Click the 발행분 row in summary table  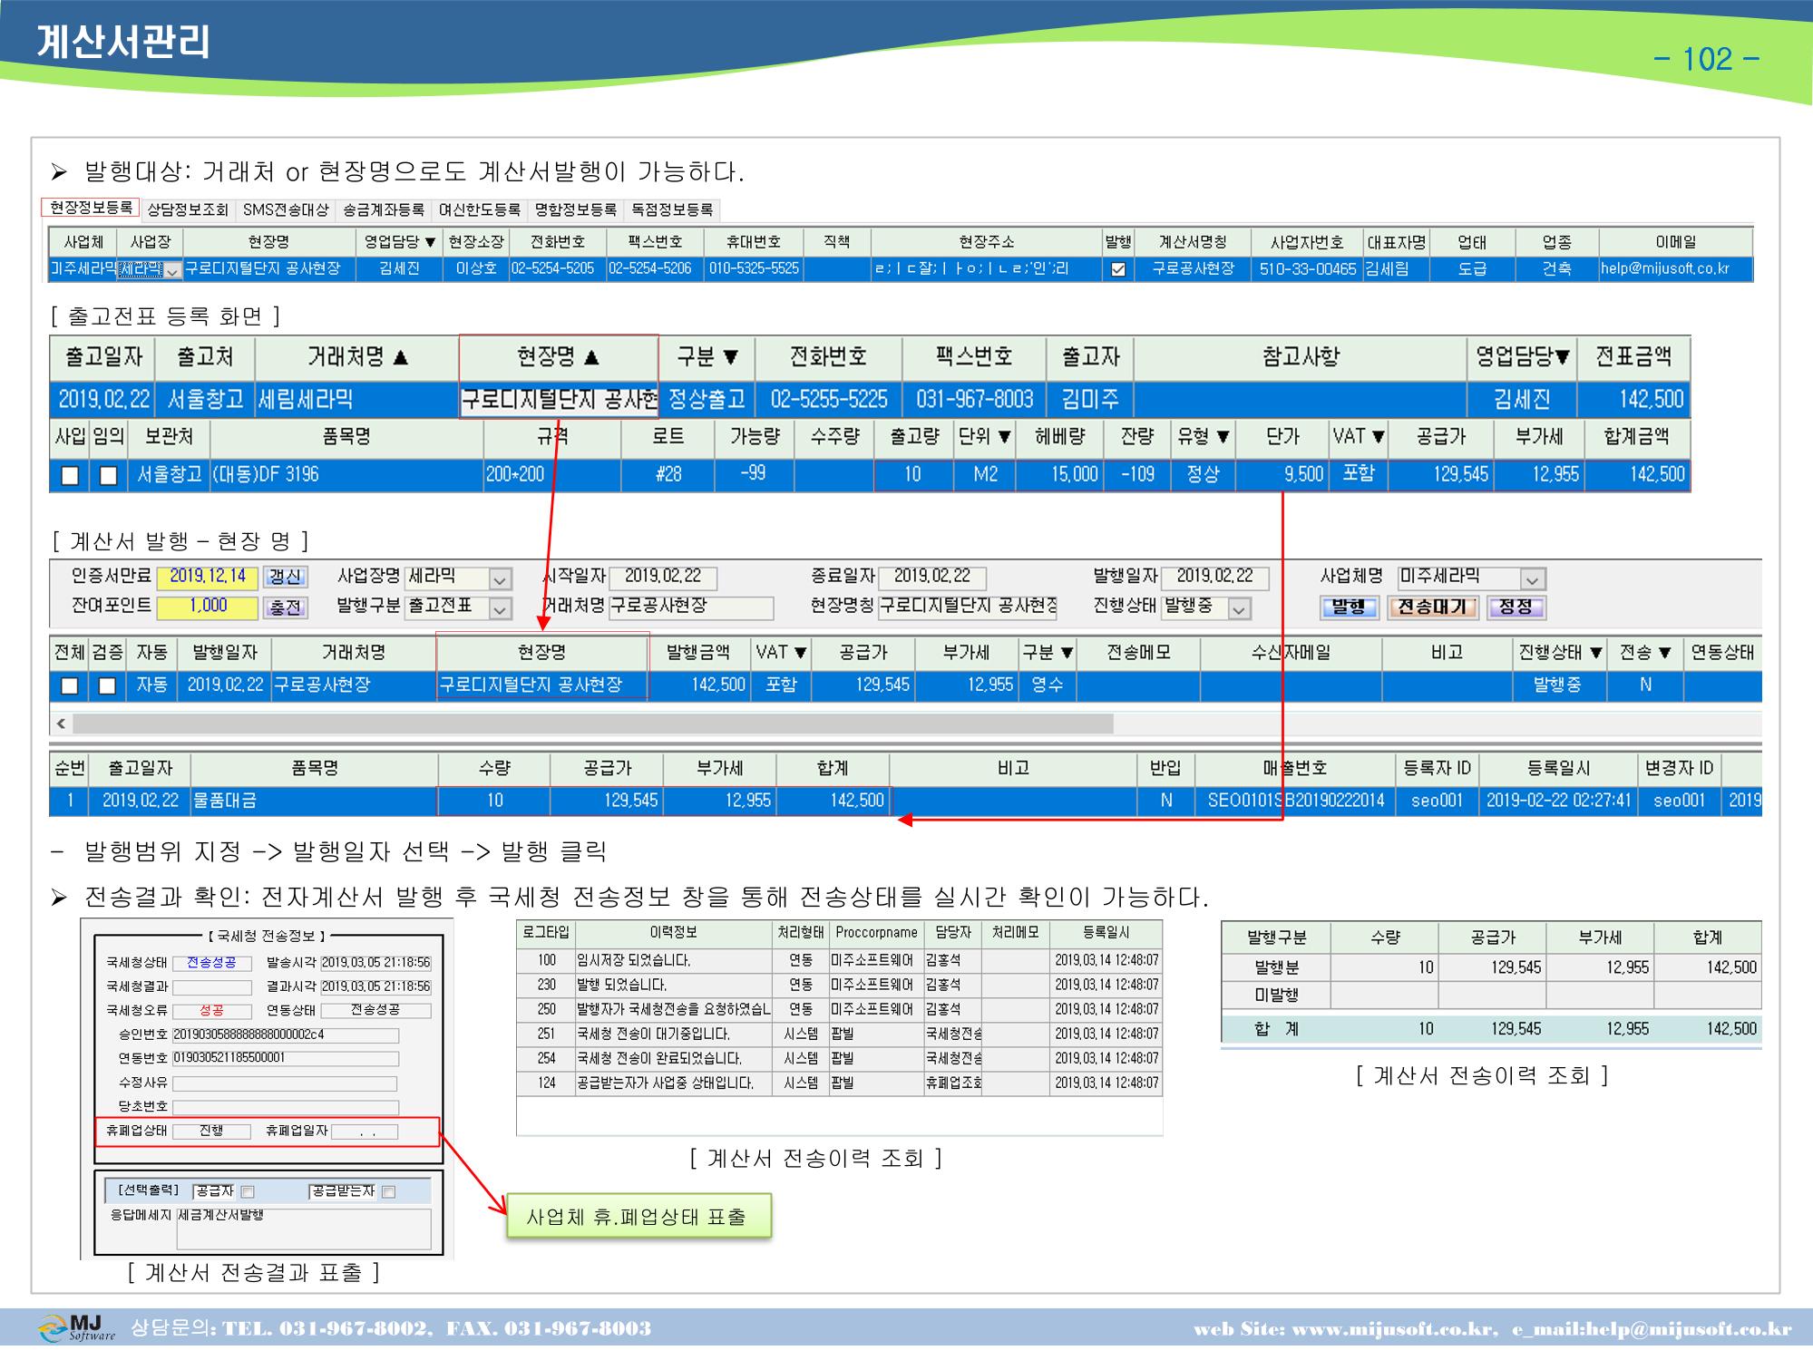coord(1491,967)
